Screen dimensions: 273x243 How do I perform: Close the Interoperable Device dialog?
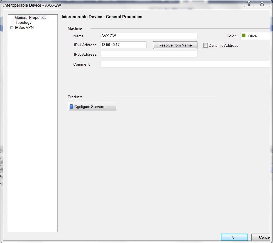tap(262, 4)
